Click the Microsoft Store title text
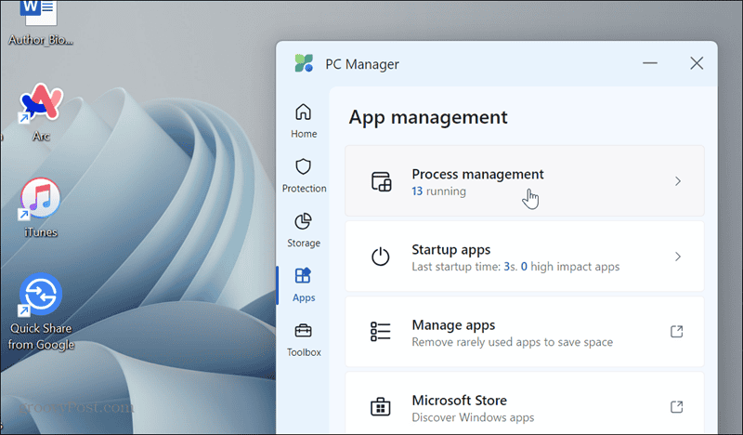The height and width of the screenshot is (435, 743). (x=459, y=401)
